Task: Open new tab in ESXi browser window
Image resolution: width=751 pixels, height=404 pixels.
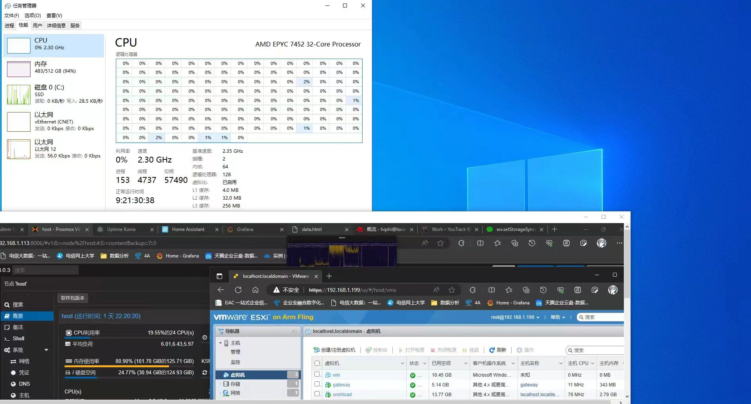Action: [x=329, y=276]
